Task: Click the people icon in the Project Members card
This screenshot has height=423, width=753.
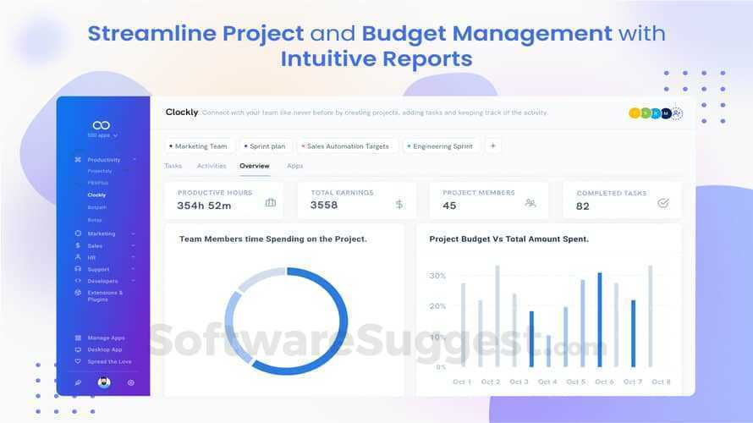Action: (530, 203)
